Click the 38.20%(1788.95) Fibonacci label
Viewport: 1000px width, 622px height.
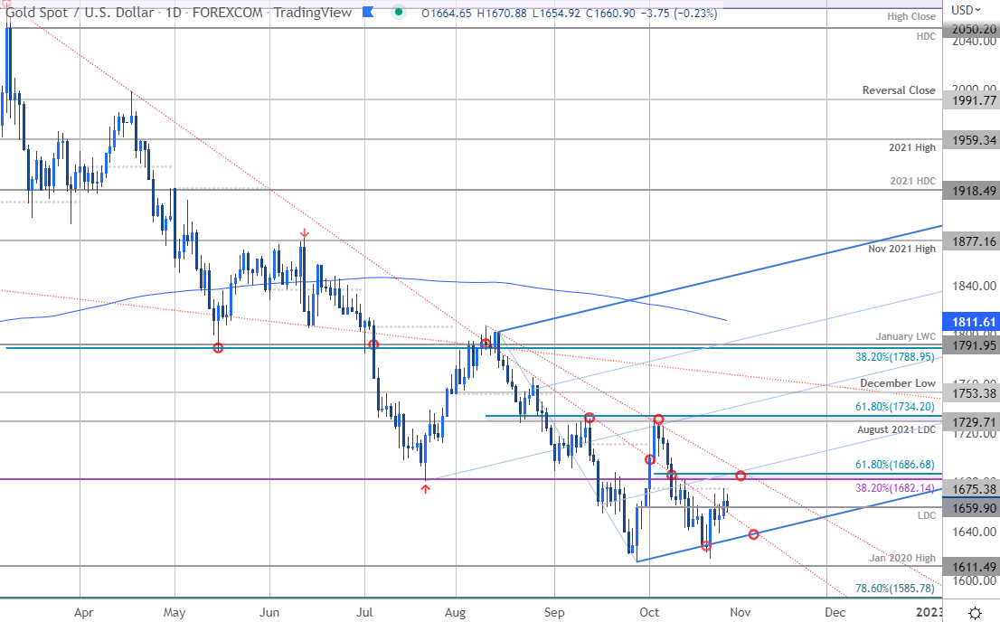(x=895, y=356)
